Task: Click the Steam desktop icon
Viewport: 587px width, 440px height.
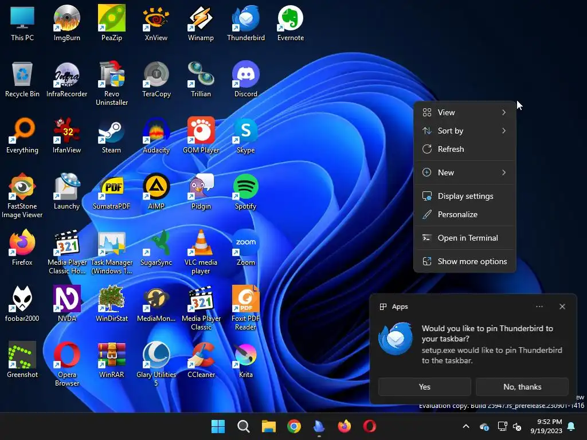Action: [x=112, y=135]
